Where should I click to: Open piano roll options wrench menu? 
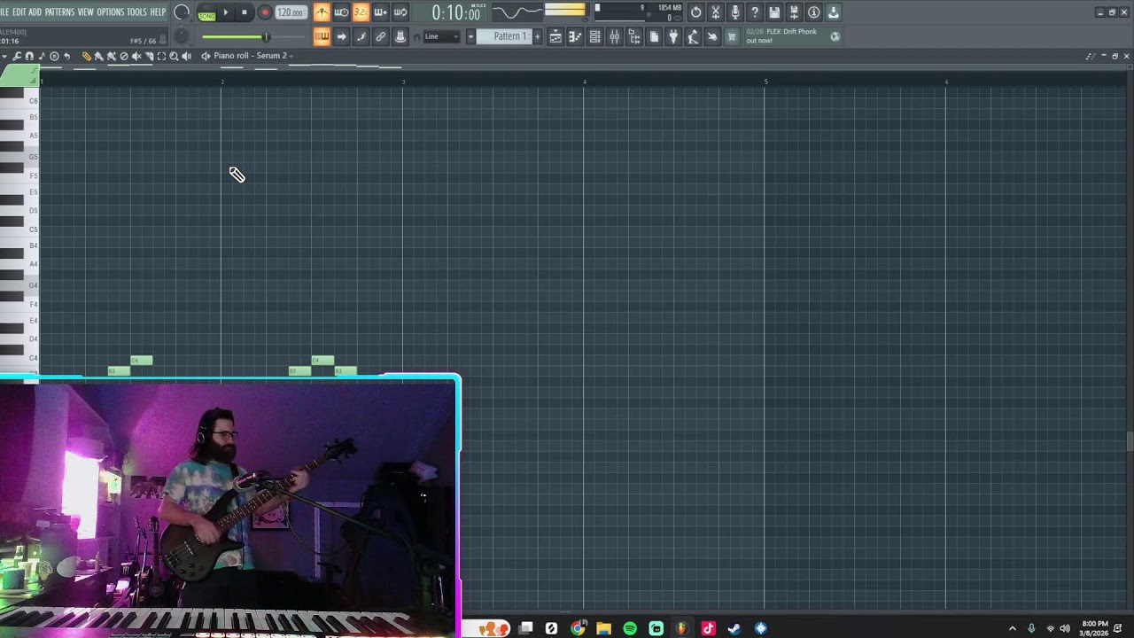click(17, 56)
